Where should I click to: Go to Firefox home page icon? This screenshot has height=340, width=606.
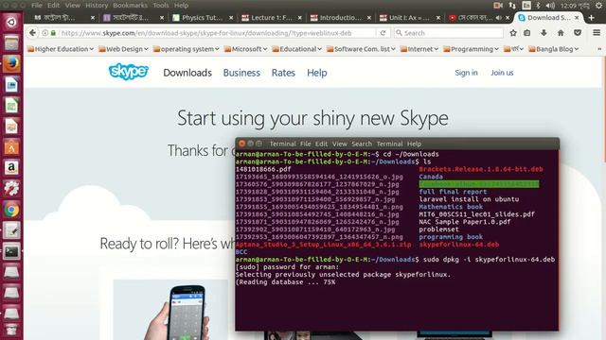point(561,33)
